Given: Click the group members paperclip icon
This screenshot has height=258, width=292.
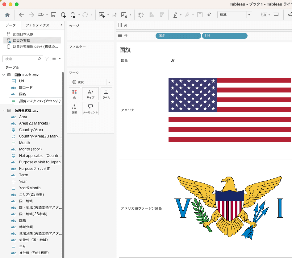Looking at the screenshot, I should click(x=187, y=15).
